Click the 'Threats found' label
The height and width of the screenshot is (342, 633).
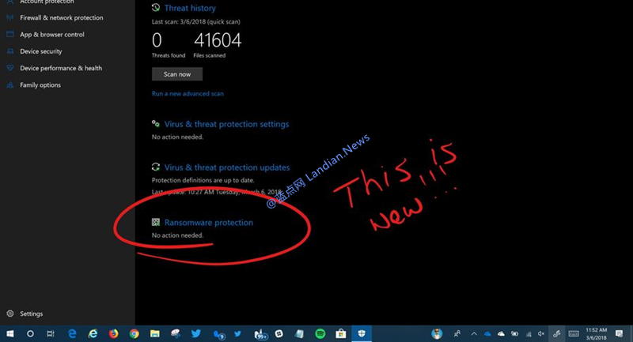(x=169, y=55)
